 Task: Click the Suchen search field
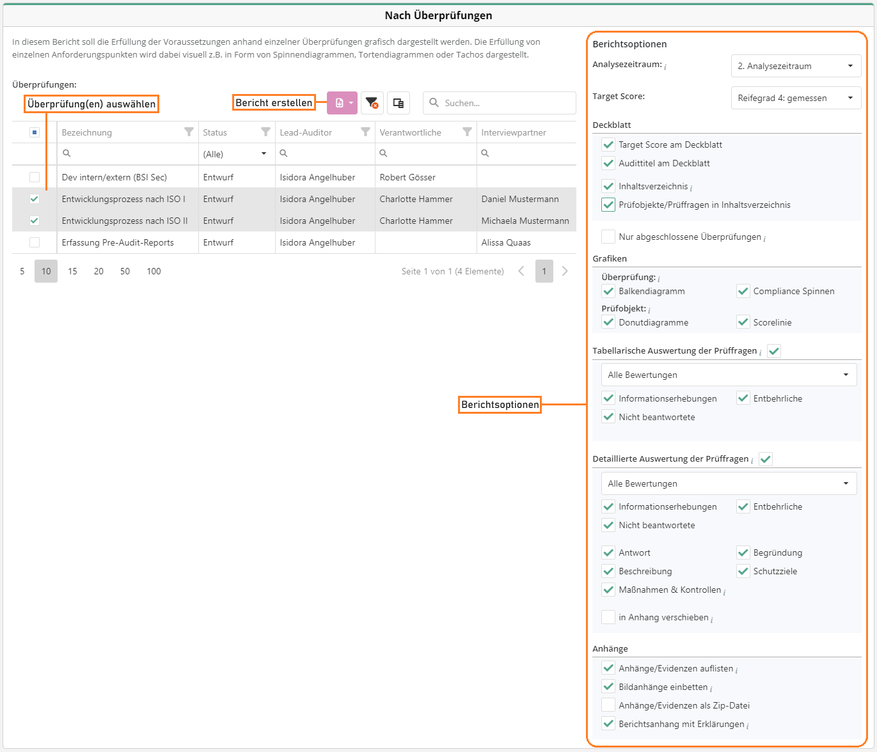click(x=505, y=103)
